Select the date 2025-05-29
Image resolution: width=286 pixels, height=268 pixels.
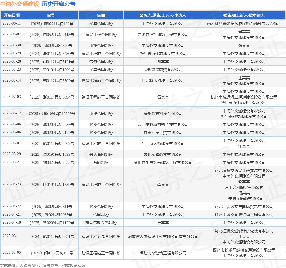coord(12,154)
